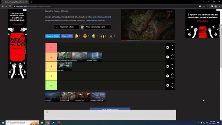The height and width of the screenshot is (125, 222).
Task: Move D tier row up with chevron
Action: point(172,84)
